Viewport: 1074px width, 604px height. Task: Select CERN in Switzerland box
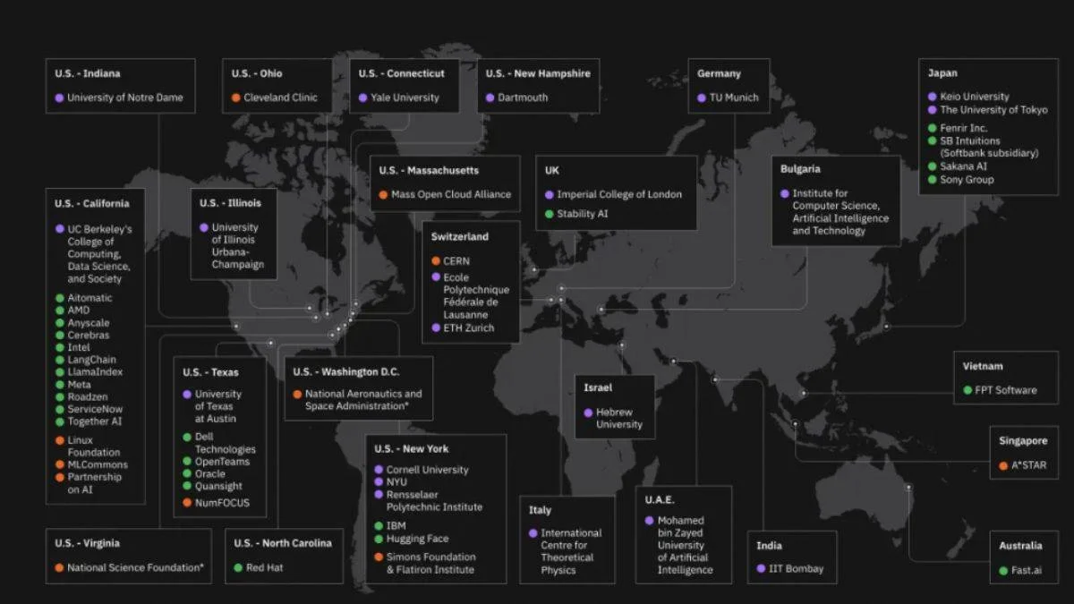point(450,261)
